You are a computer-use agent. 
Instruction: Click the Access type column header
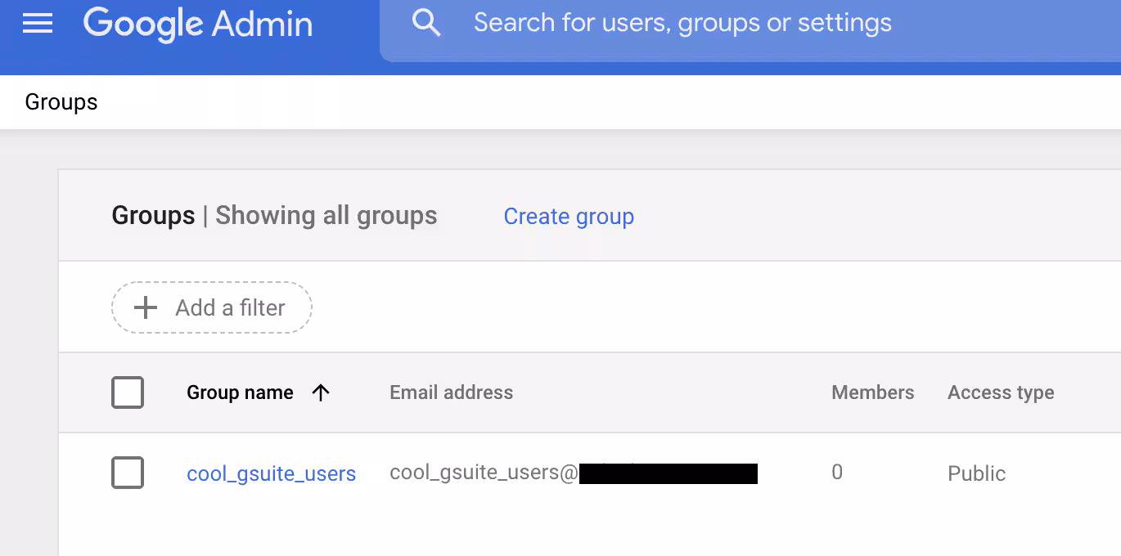1001,392
